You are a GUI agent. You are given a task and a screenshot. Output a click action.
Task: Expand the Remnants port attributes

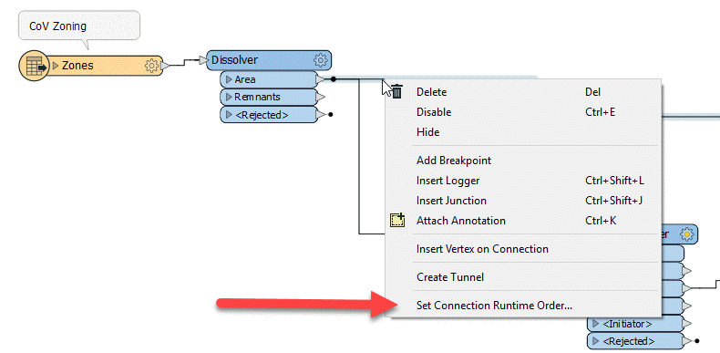(x=229, y=97)
